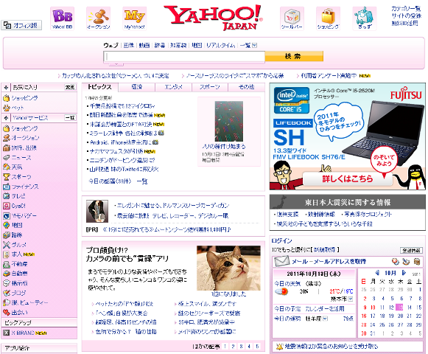Open ペット in the favorites sidebar

click(18, 108)
